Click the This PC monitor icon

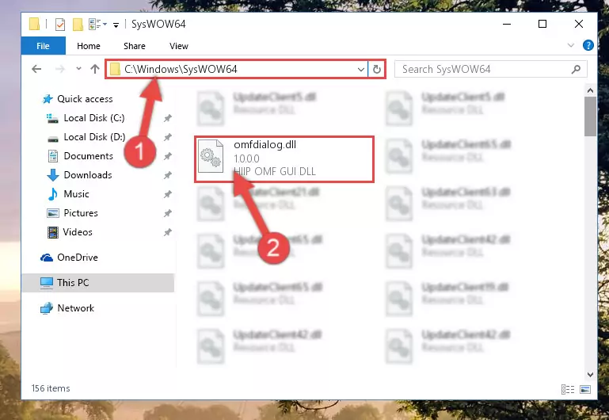47,283
